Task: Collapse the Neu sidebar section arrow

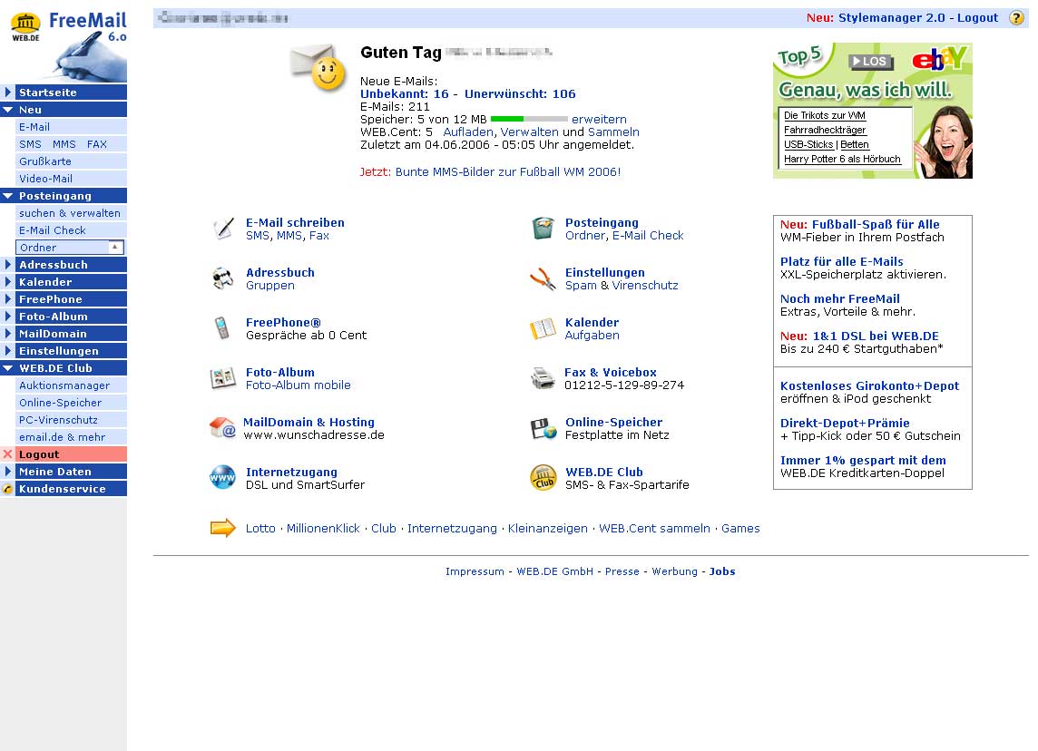Action: click(x=8, y=110)
